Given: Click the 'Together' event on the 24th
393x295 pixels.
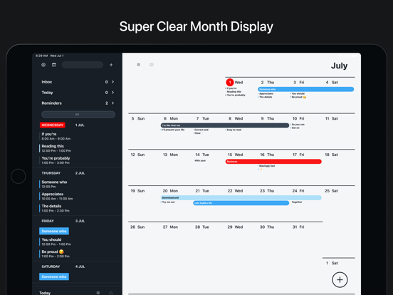Looking at the screenshot, I should pyautogui.click(x=297, y=202).
